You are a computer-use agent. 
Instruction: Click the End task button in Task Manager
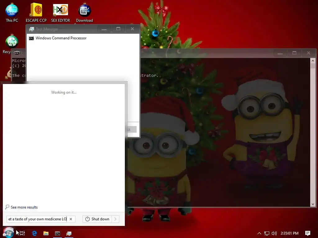click(x=132, y=130)
